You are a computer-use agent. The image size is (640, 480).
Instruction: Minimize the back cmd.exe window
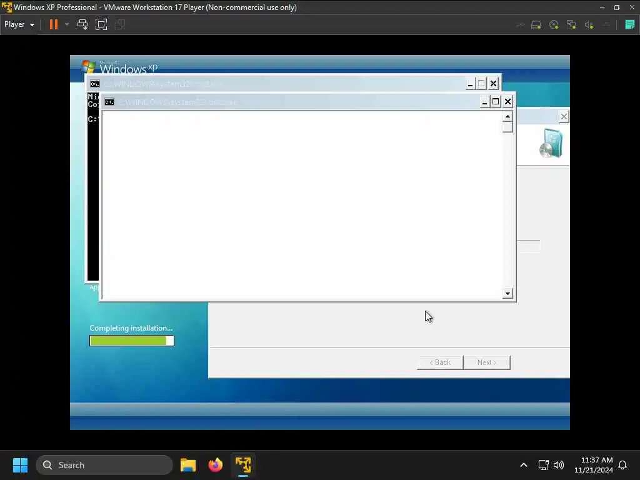click(x=470, y=84)
